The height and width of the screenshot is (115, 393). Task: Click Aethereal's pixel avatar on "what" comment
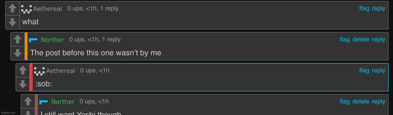point(27,9)
